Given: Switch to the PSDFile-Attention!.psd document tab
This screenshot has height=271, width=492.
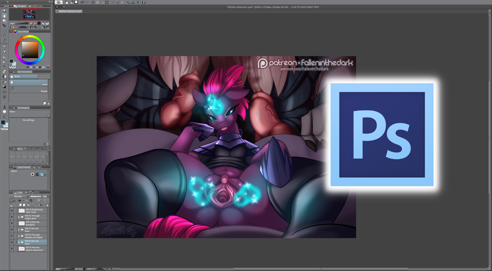Looking at the screenshot, I should [x=70, y=11].
